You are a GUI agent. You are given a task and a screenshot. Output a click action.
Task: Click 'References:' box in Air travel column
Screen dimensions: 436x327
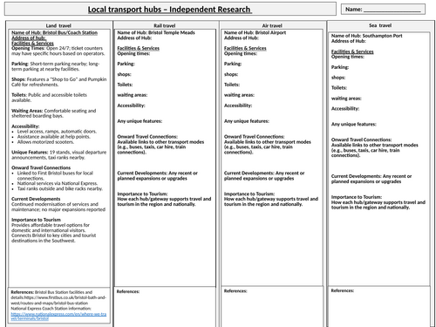click(272, 306)
